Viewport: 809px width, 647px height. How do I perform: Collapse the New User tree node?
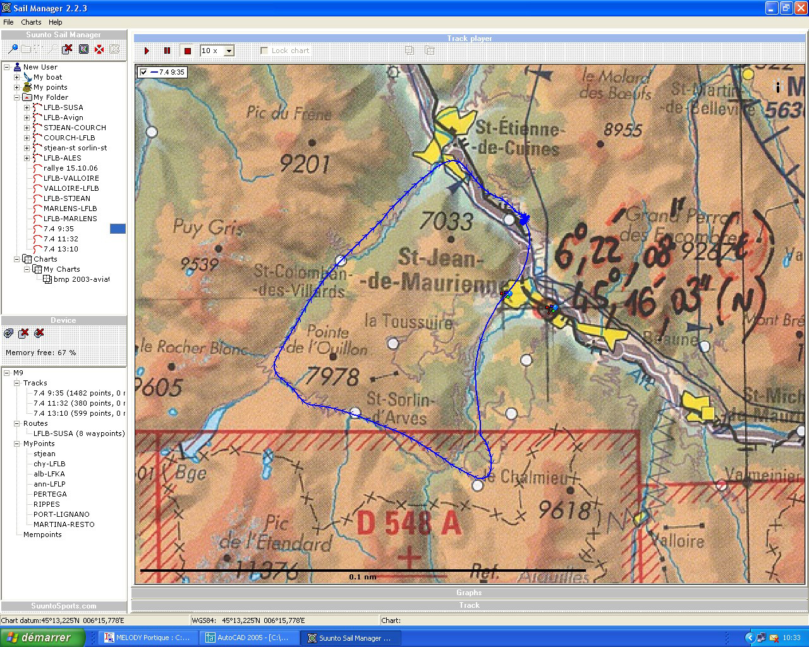click(x=6, y=67)
